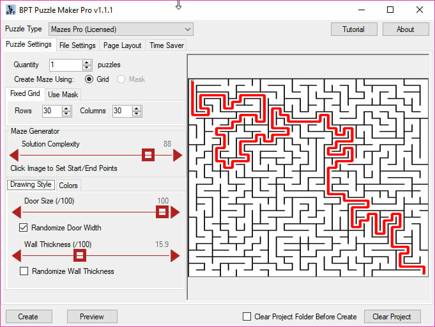Decrease Wall Thickness with left red arrow
Screen dimensions: 435x327
17,255
